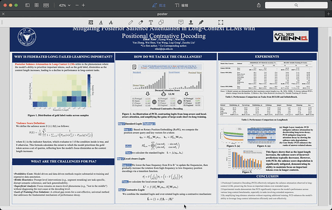Click the share/export icon

[259, 6]
